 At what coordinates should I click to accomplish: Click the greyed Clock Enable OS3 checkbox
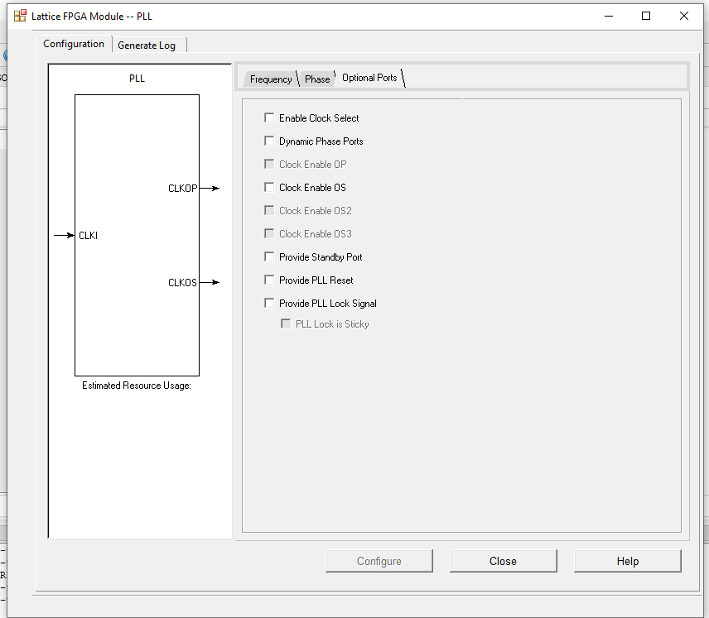pyautogui.click(x=269, y=233)
